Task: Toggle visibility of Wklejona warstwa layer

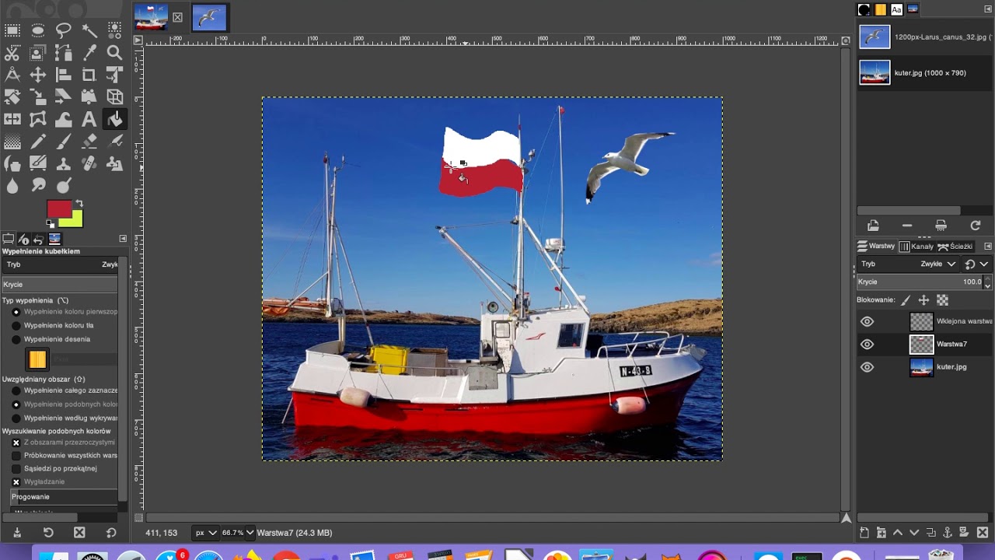Action: coord(868,321)
